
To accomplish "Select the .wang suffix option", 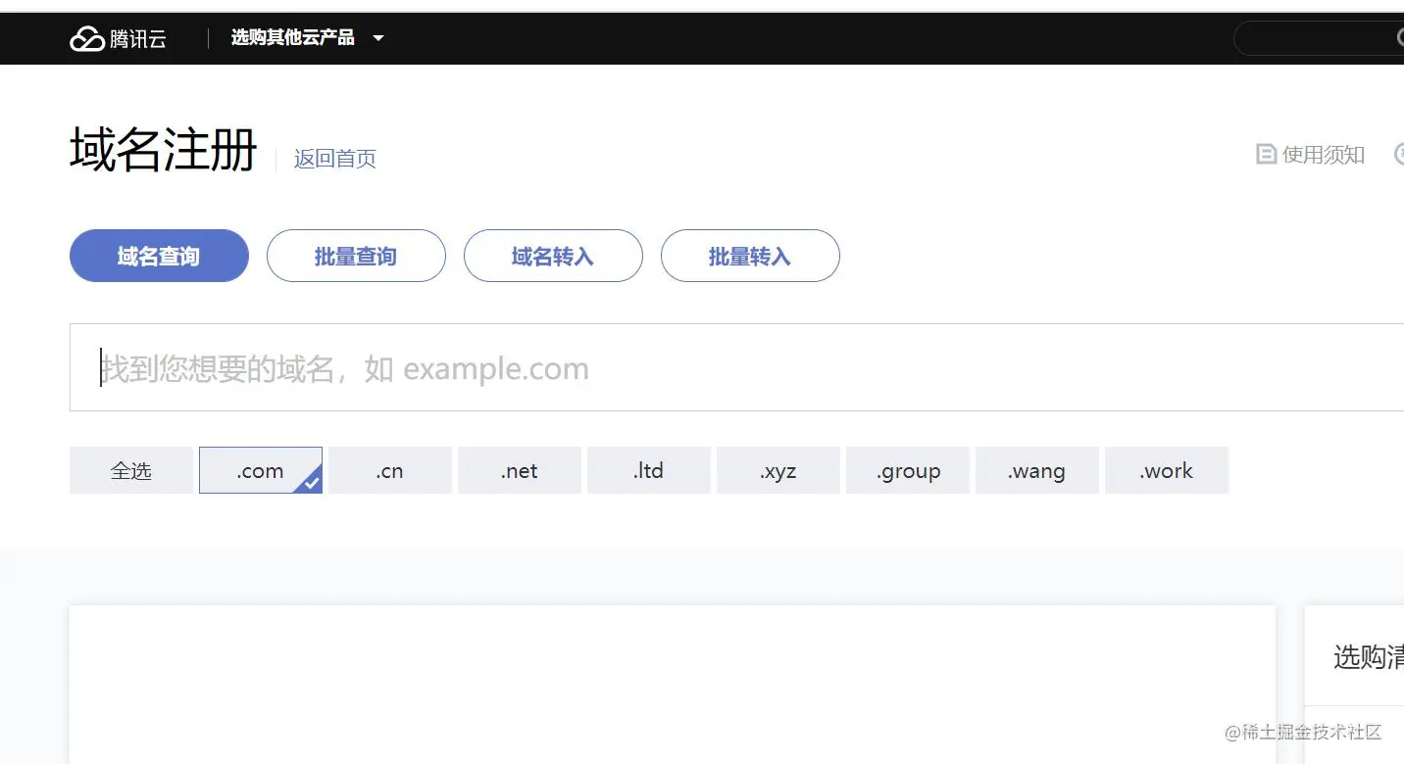I will coord(1037,470).
